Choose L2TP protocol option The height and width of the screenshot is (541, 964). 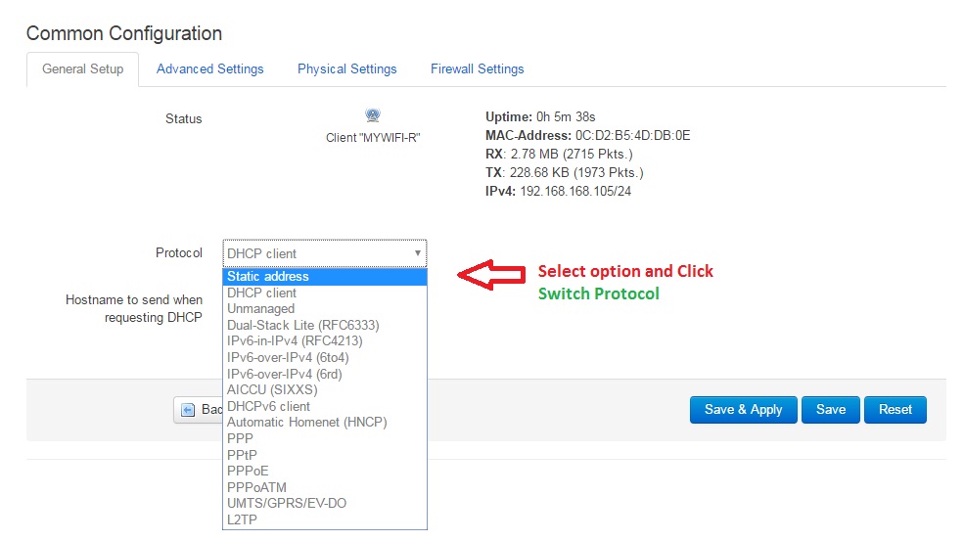[x=242, y=519]
